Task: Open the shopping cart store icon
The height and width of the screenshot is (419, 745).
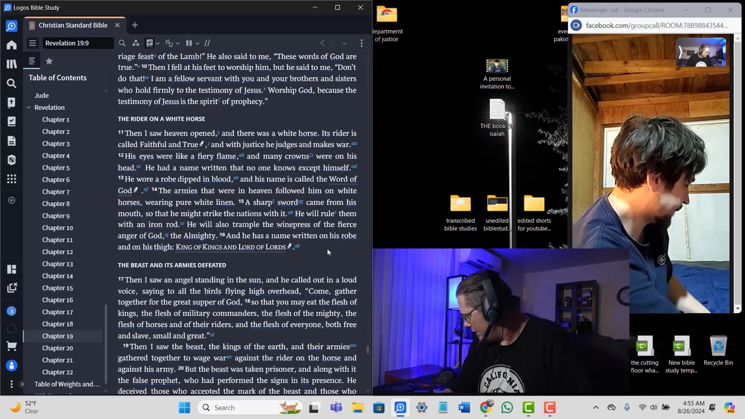Action: 11,347
